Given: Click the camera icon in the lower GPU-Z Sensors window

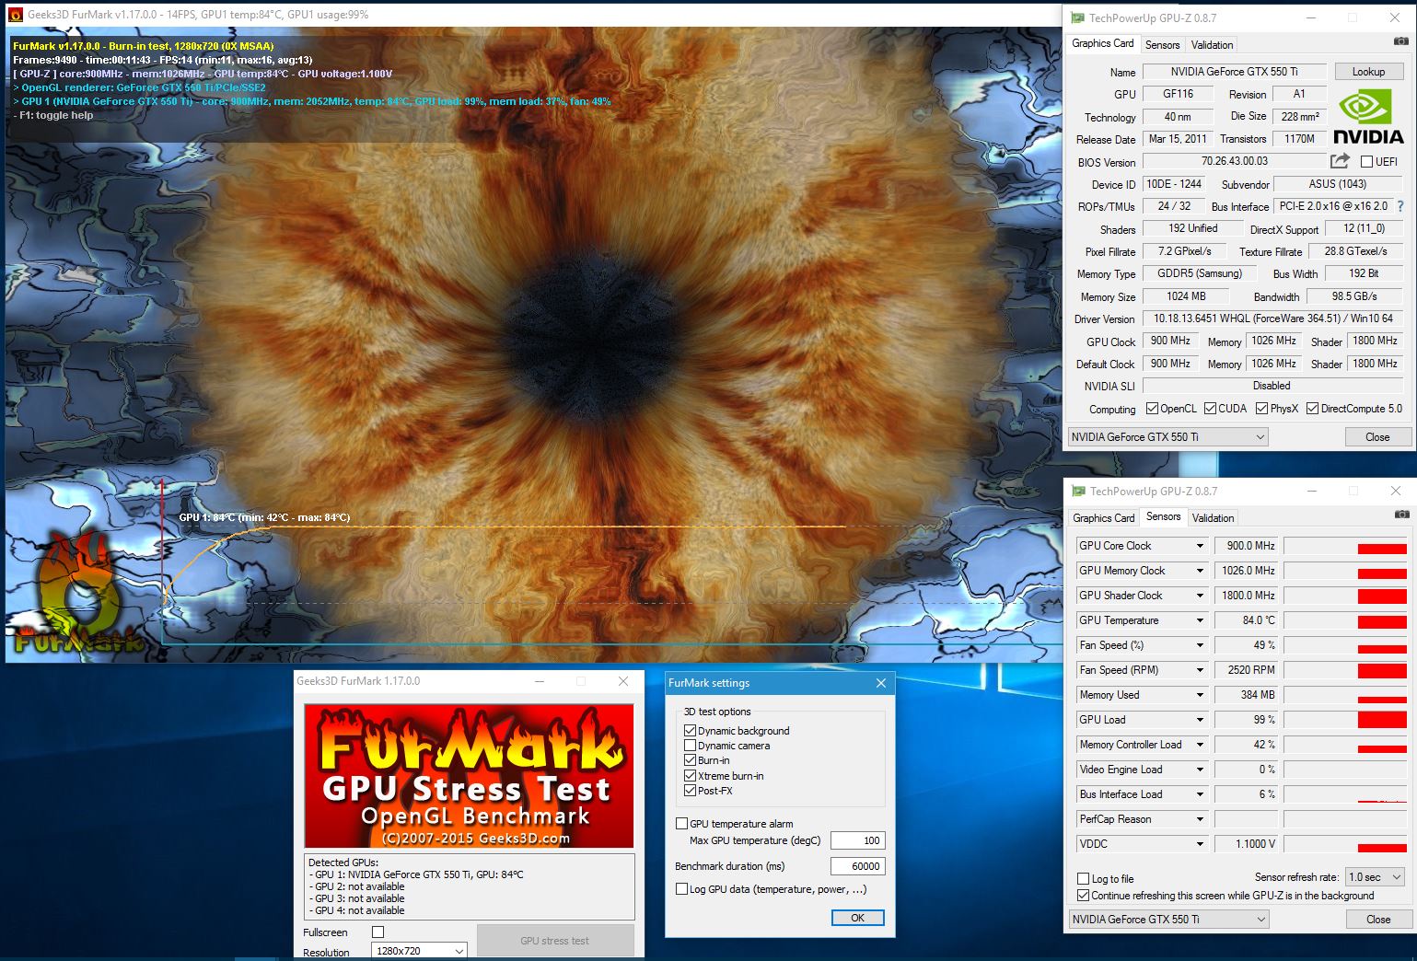Looking at the screenshot, I should click(1401, 515).
